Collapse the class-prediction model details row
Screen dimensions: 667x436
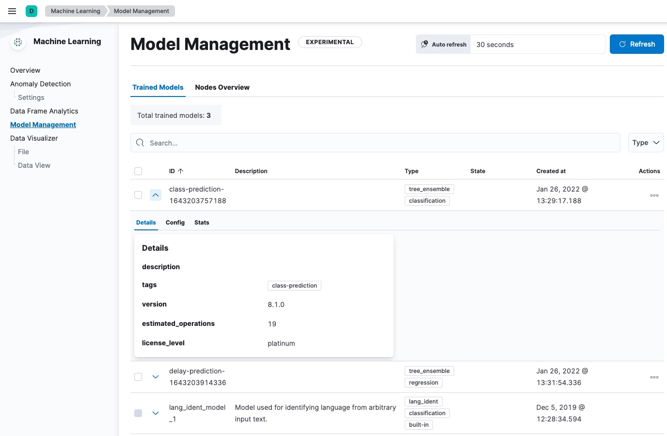pos(156,194)
